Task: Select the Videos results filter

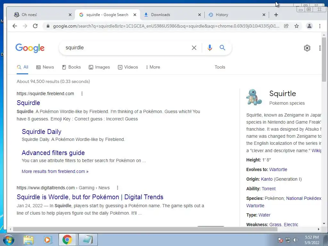Action: 128,67
